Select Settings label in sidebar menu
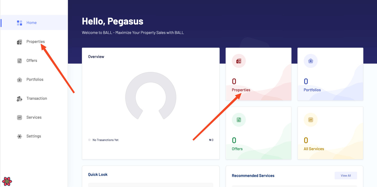 coord(34,136)
